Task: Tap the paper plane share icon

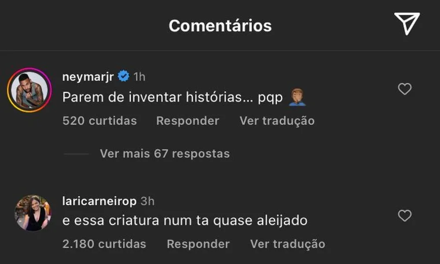Action: tap(407, 24)
